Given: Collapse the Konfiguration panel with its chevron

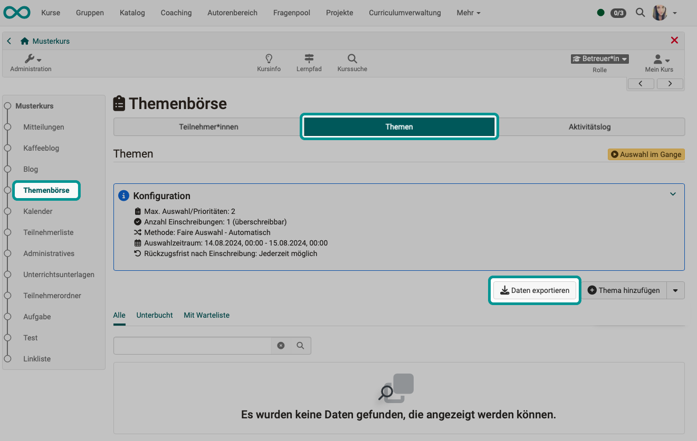Looking at the screenshot, I should [x=673, y=194].
